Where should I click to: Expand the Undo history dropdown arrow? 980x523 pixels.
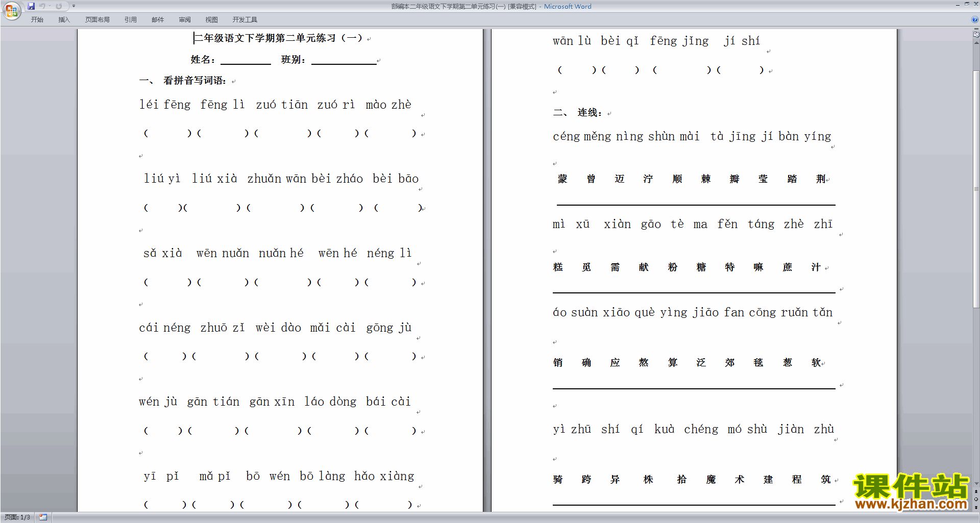50,6
